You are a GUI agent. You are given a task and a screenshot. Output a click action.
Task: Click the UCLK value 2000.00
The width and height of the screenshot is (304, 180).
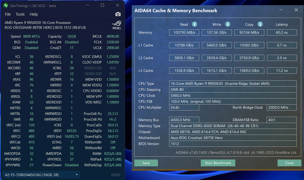[113, 48]
